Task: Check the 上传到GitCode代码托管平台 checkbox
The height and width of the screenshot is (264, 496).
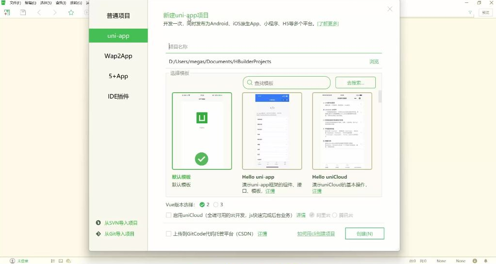Action: point(168,234)
